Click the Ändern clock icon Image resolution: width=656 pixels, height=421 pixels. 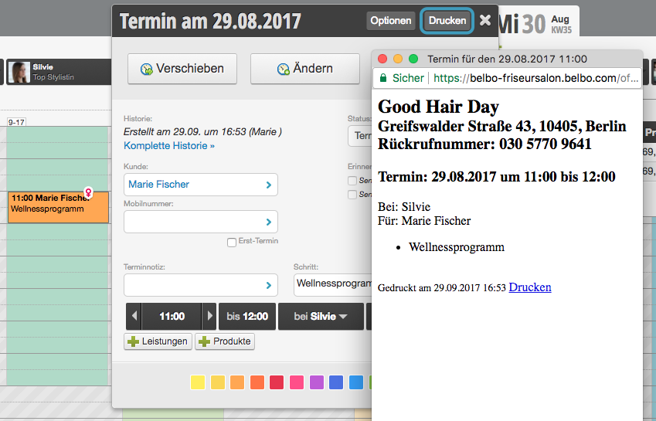click(284, 69)
